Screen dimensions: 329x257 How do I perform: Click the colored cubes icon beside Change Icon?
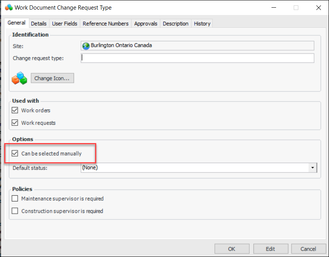tap(20, 78)
